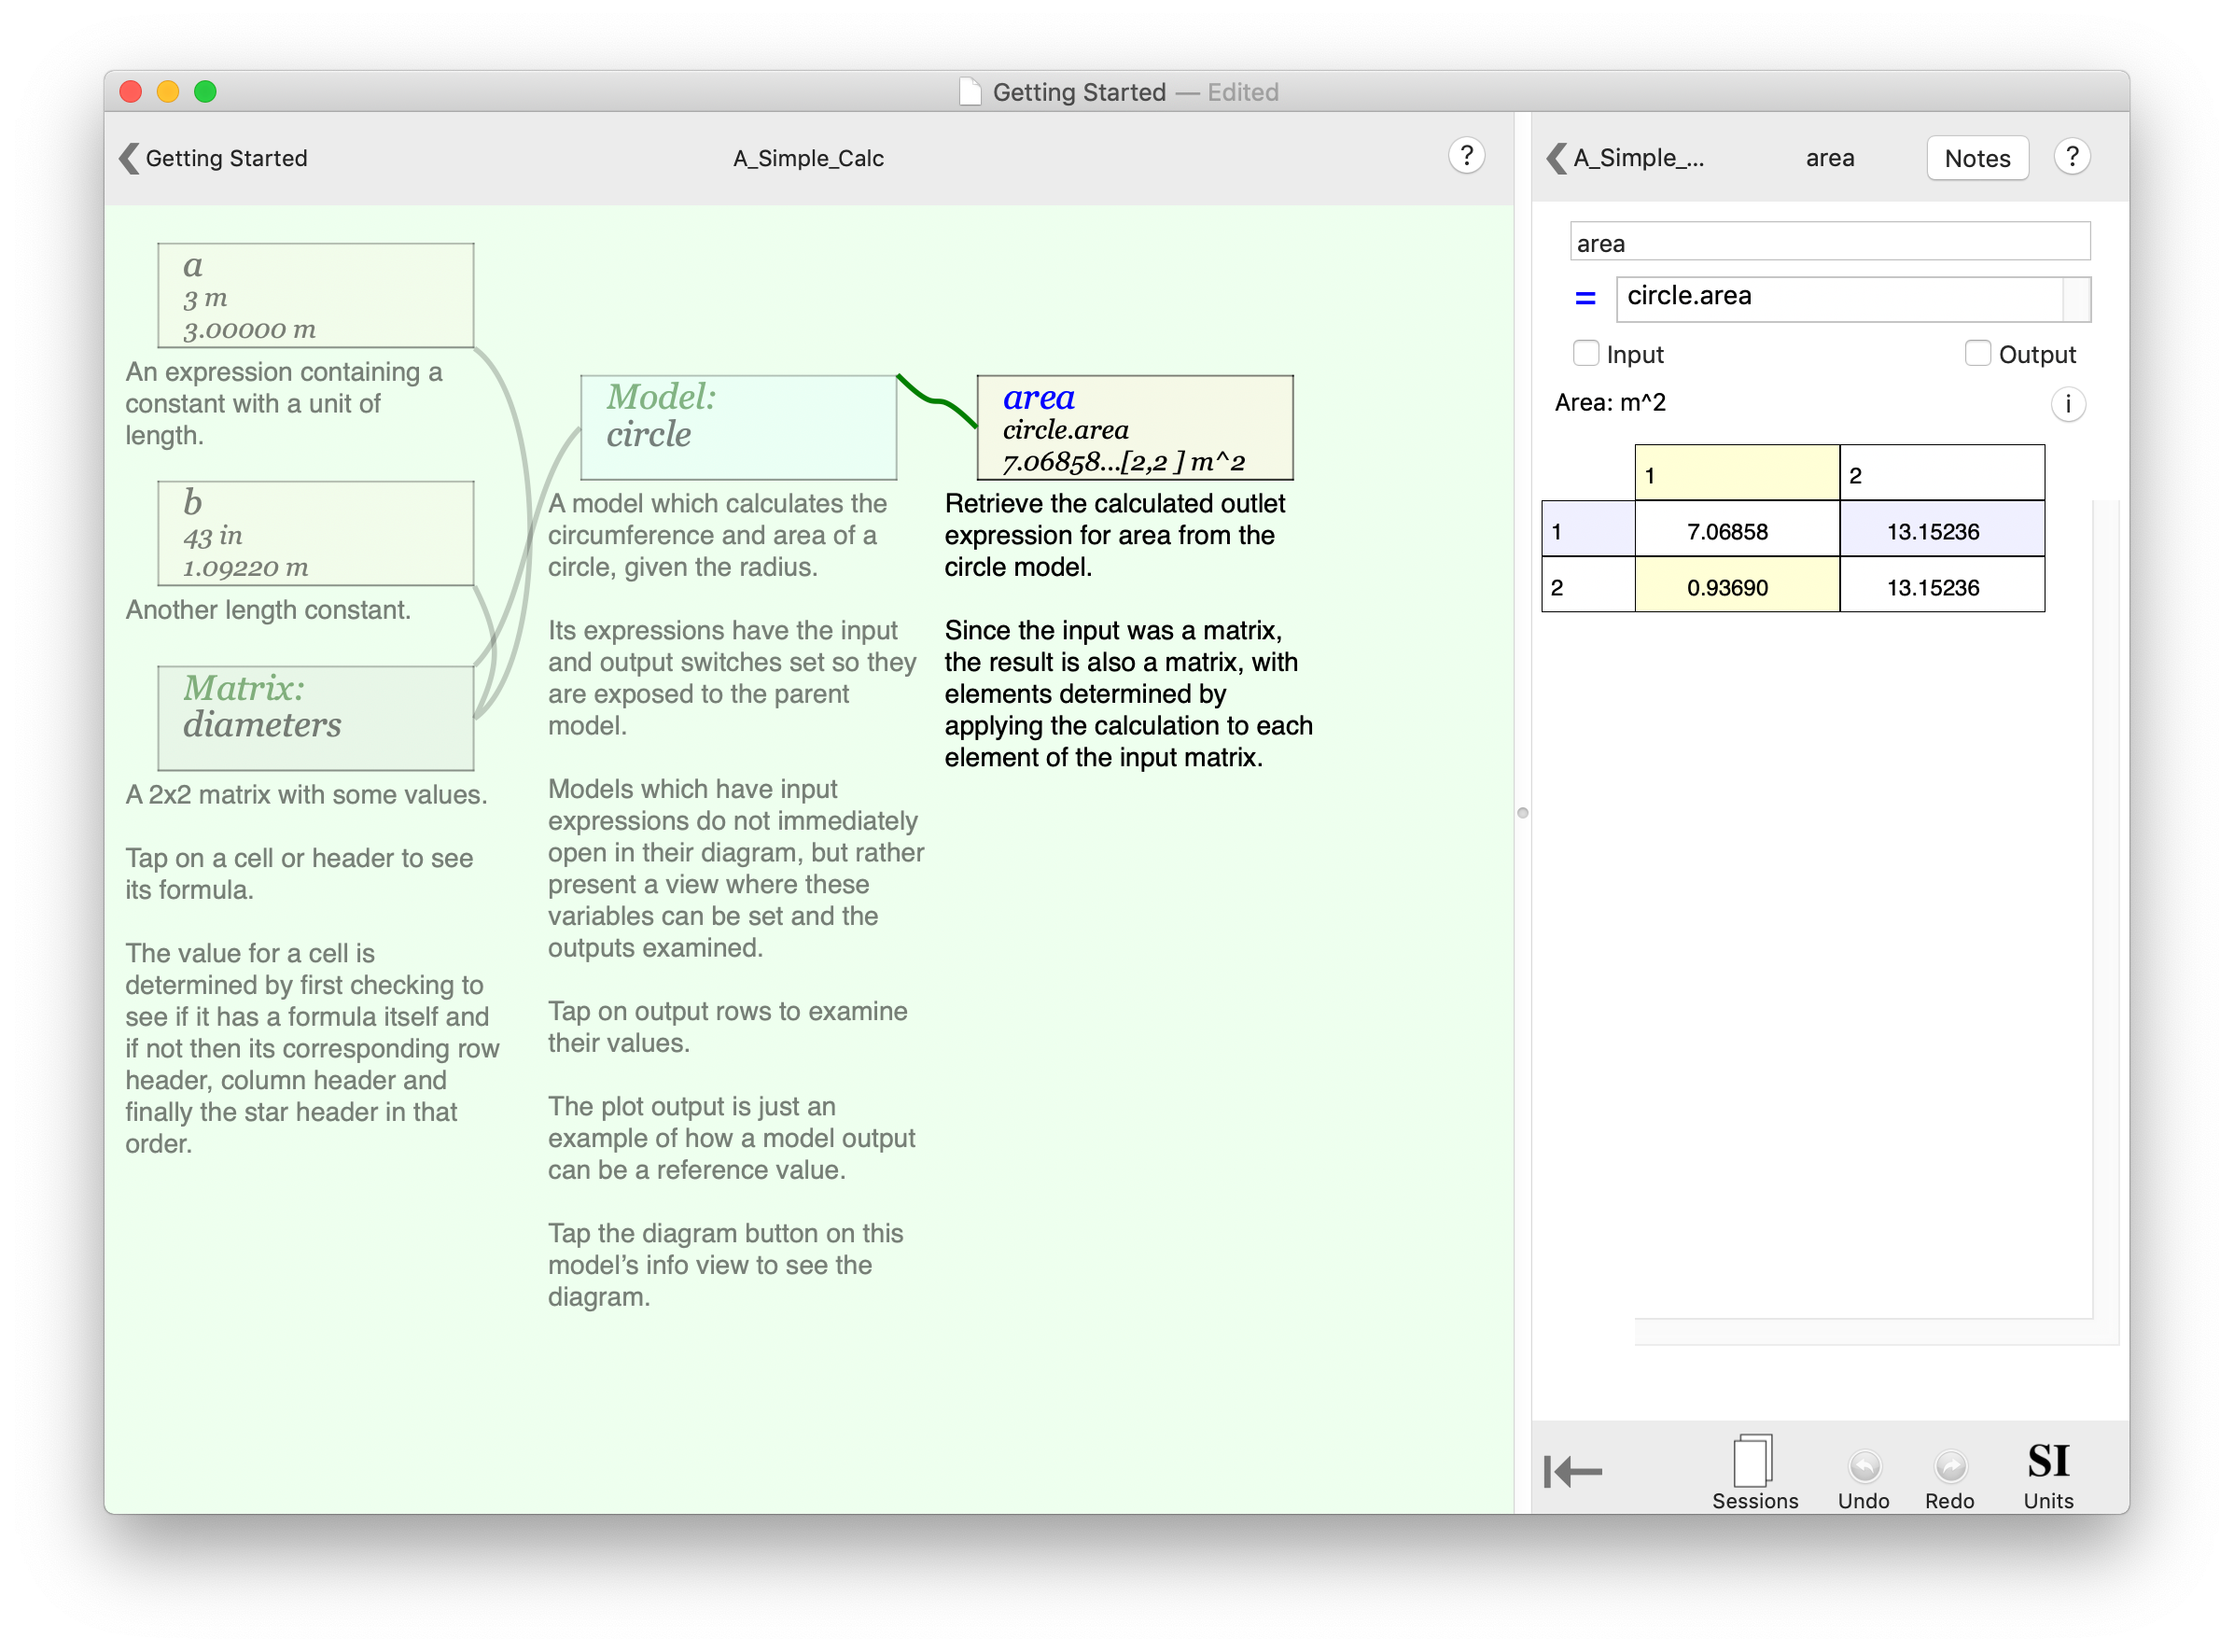Click the matrix vertical scrollbar
The height and width of the screenshot is (1652, 2234).
2106,910
